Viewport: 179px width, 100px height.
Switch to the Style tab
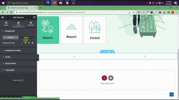(x=18, y=24)
